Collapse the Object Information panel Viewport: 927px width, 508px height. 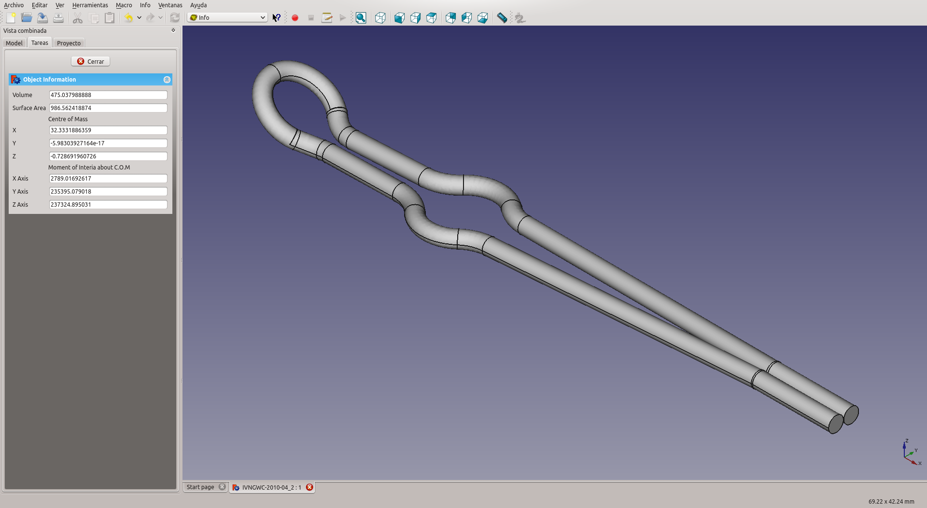pos(167,80)
